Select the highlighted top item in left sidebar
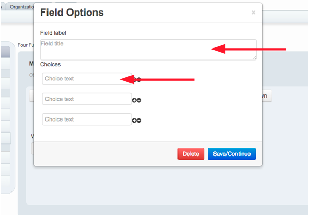This screenshot has width=309, height=216. click(x=5, y=52)
